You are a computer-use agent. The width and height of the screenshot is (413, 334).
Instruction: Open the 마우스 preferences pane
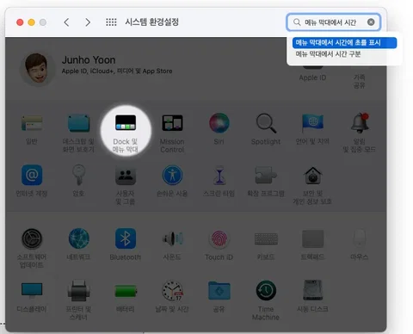point(359,244)
